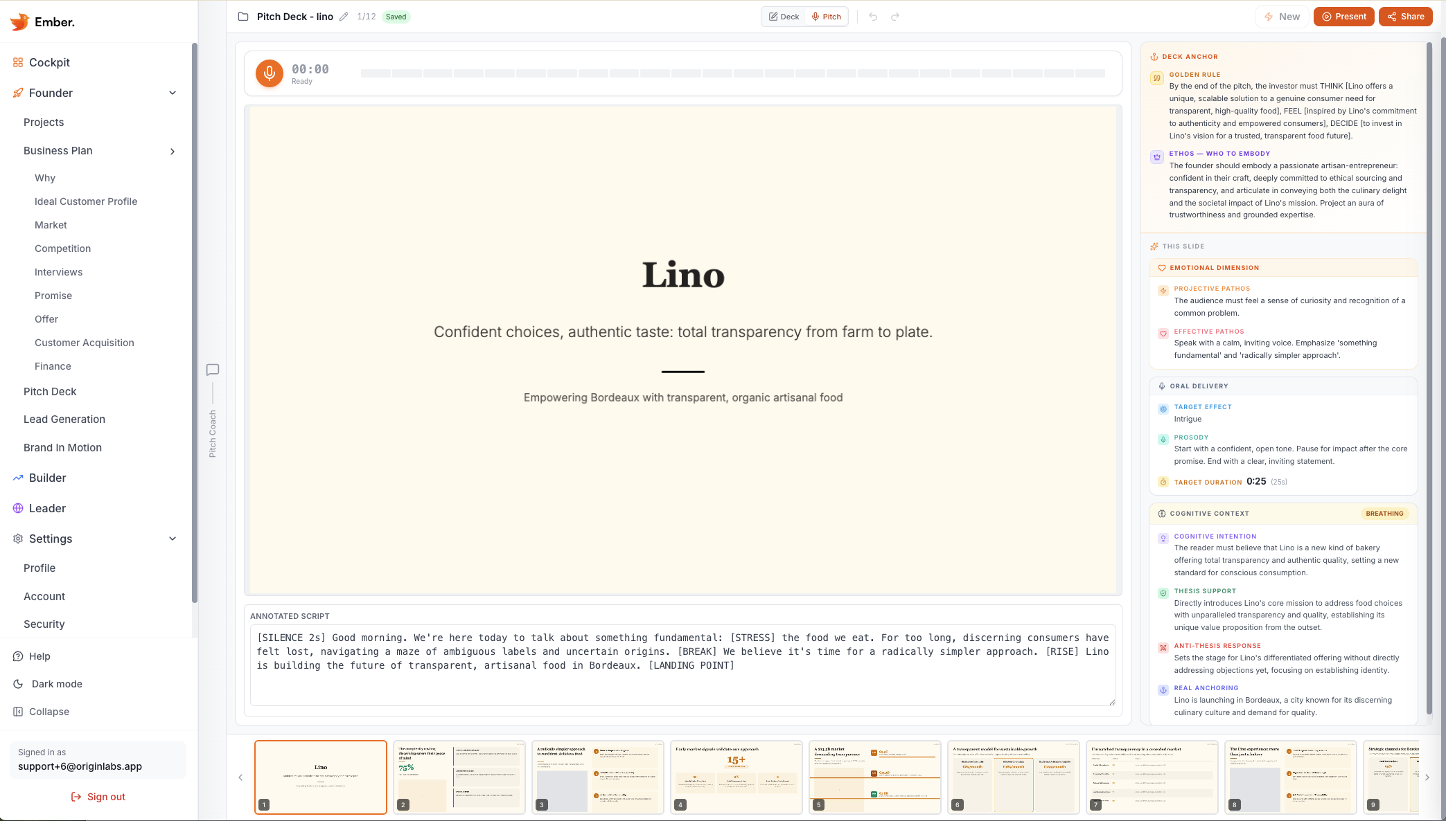Open the Customer Acquisition page
This screenshot has width=1446, height=821.
84,343
